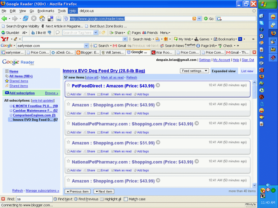Switch to the Gmail - Th... tab
Image resolution: width=278 pixels, height=208 pixels.
pos(238,53)
